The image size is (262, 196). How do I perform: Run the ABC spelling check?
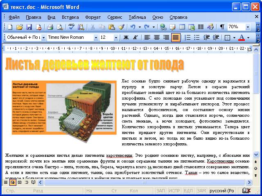[72, 27]
